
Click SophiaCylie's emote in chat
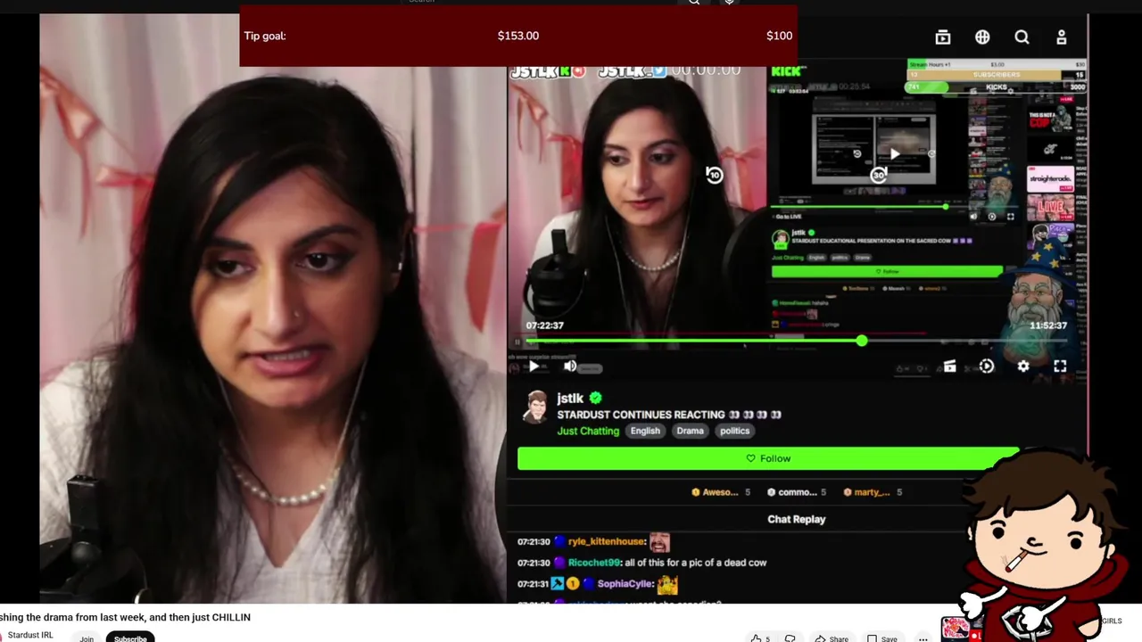(667, 585)
